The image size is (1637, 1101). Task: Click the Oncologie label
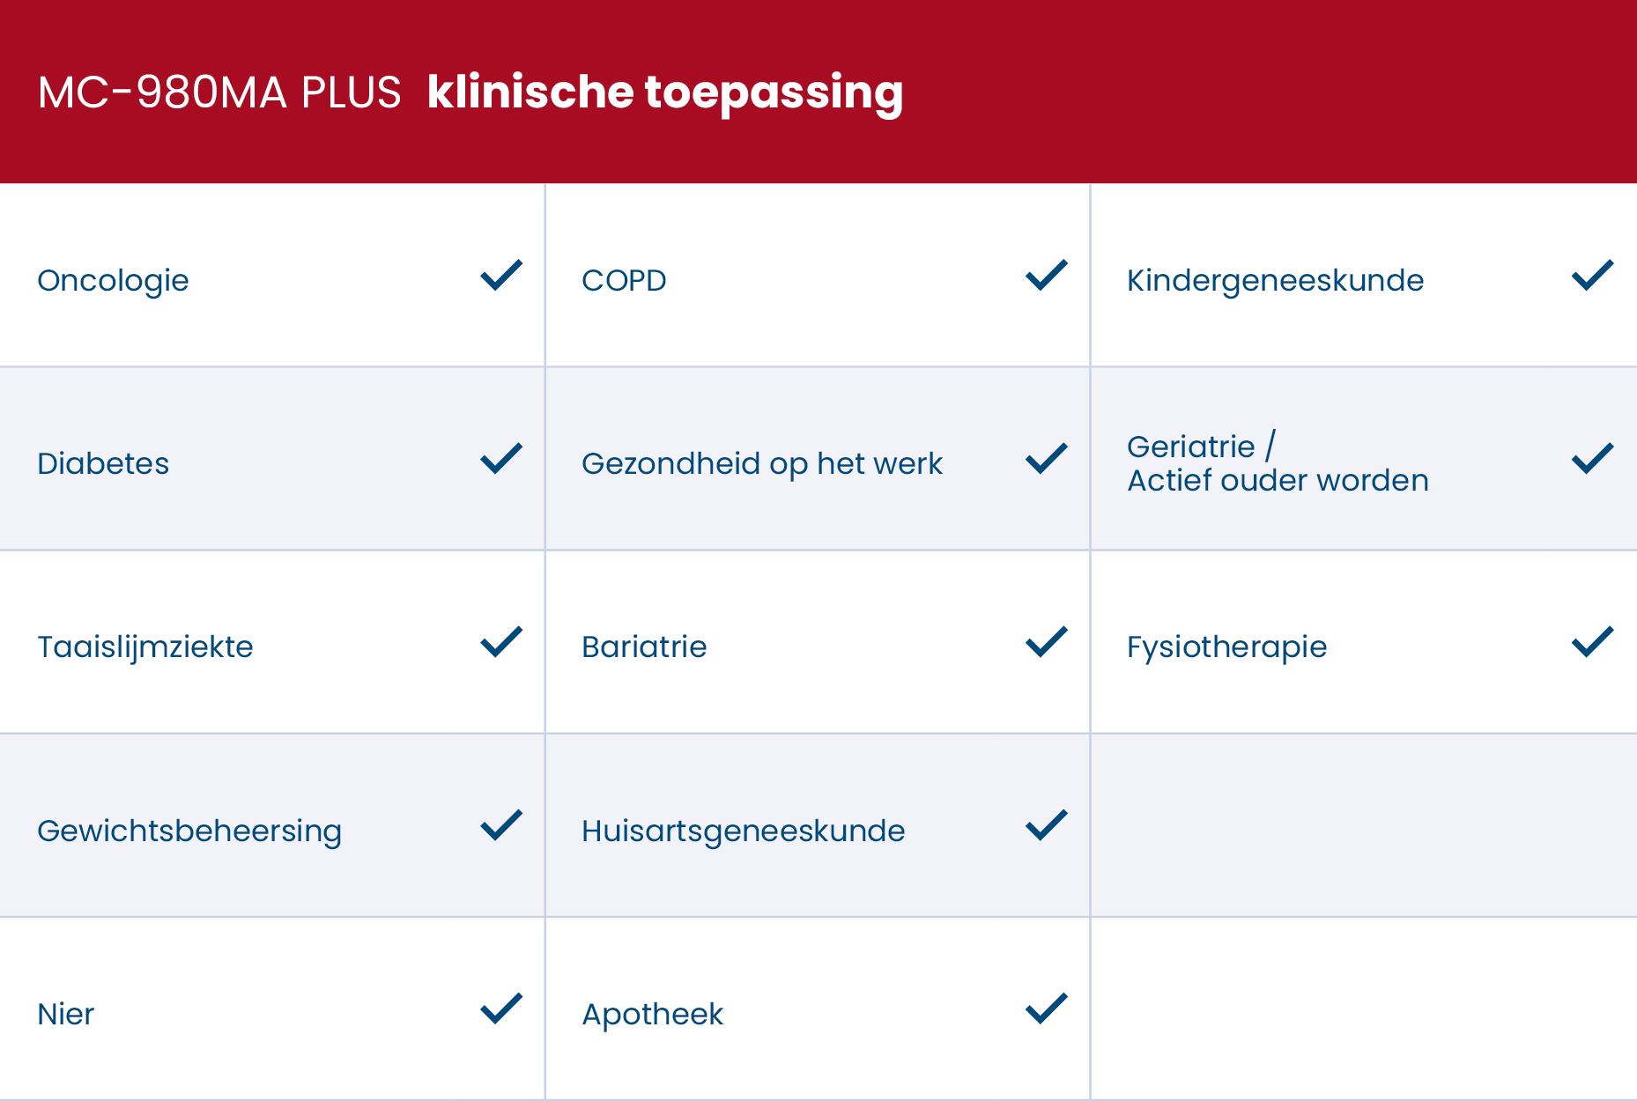(x=113, y=280)
